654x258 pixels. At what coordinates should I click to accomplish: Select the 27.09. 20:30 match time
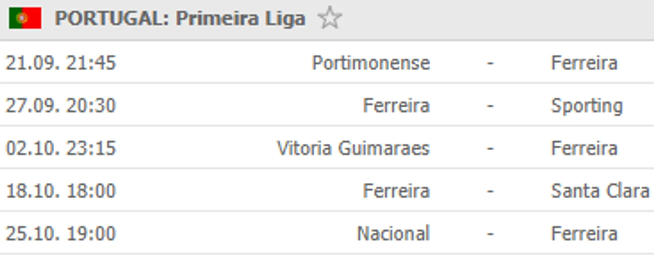[61, 106]
